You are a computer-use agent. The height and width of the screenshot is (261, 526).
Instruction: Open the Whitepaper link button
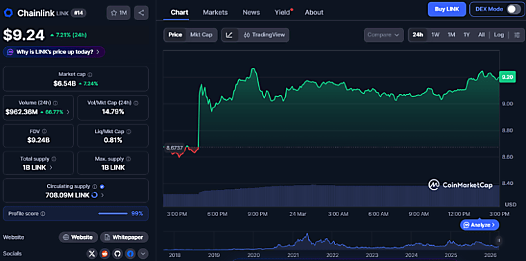(124, 237)
